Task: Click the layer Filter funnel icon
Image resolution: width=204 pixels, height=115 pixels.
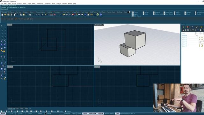Action: [198, 30]
